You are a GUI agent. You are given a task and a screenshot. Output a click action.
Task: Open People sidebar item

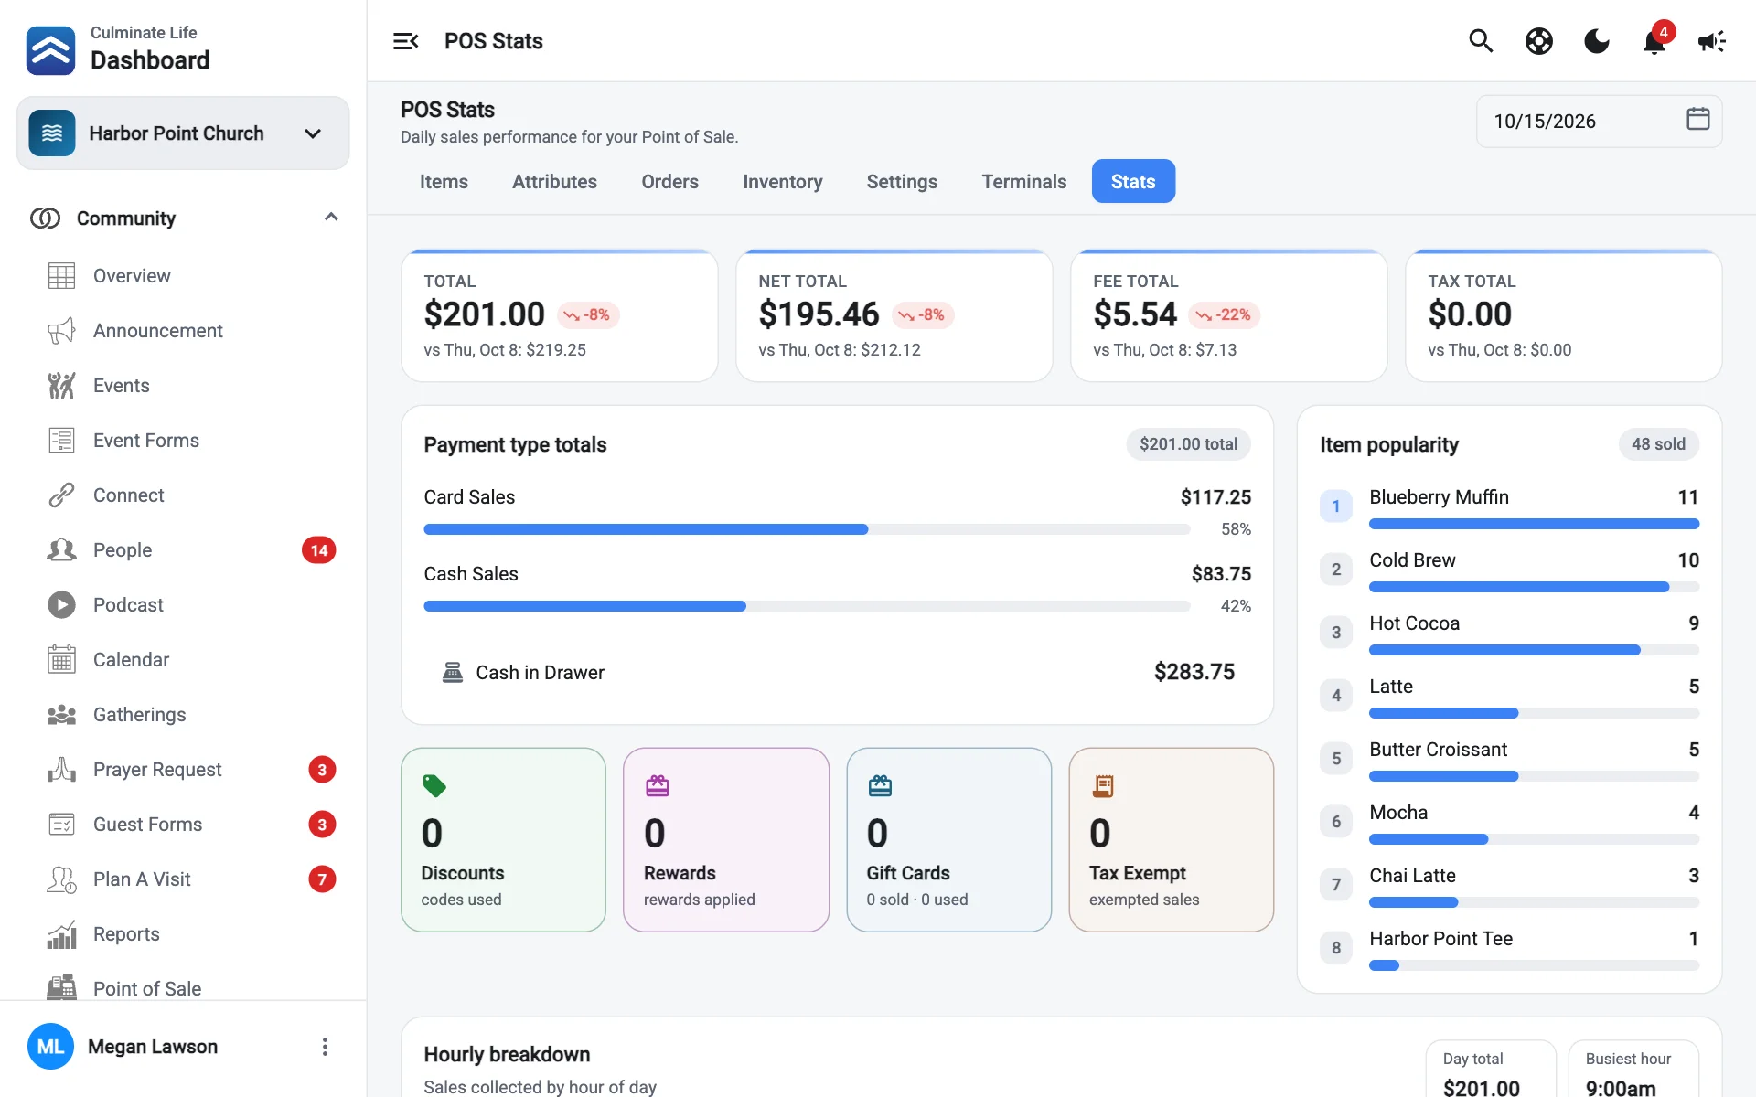coord(183,550)
